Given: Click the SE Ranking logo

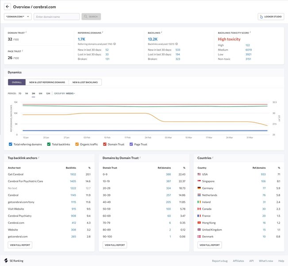Looking at the screenshot, I should coord(14,261).
